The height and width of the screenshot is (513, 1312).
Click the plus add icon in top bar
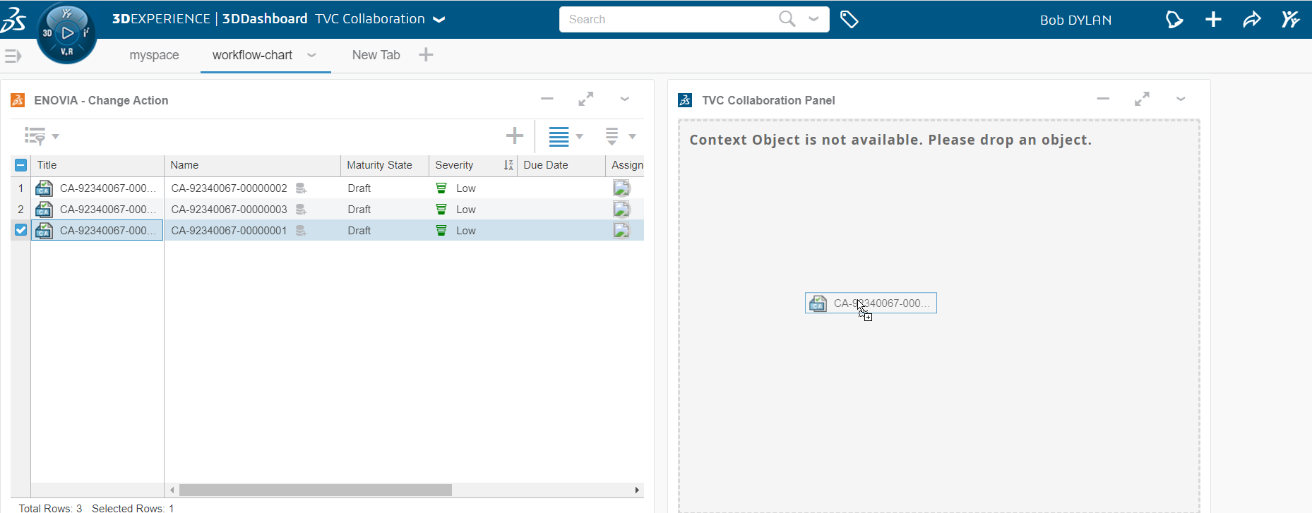click(x=1213, y=20)
